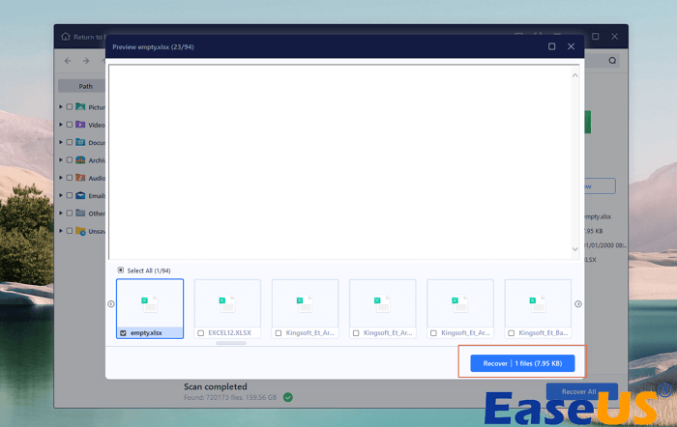The image size is (677, 427).
Task: Maximize the main background window
Action: click(596, 37)
